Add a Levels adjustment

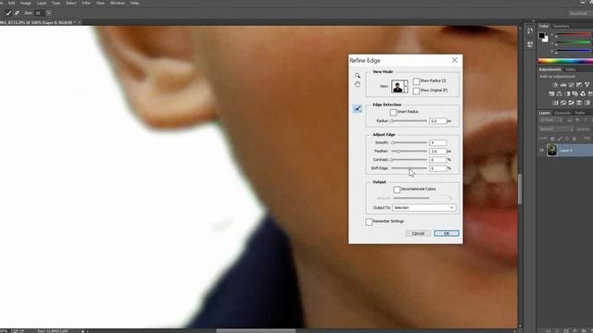[563, 85]
